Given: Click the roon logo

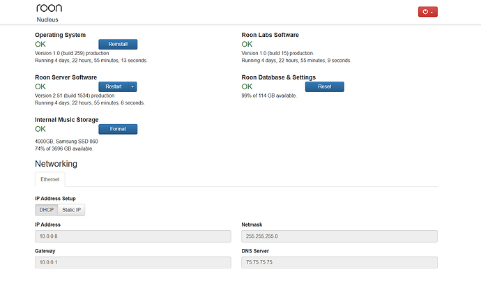Looking at the screenshot, I should [x=49, y=8].
